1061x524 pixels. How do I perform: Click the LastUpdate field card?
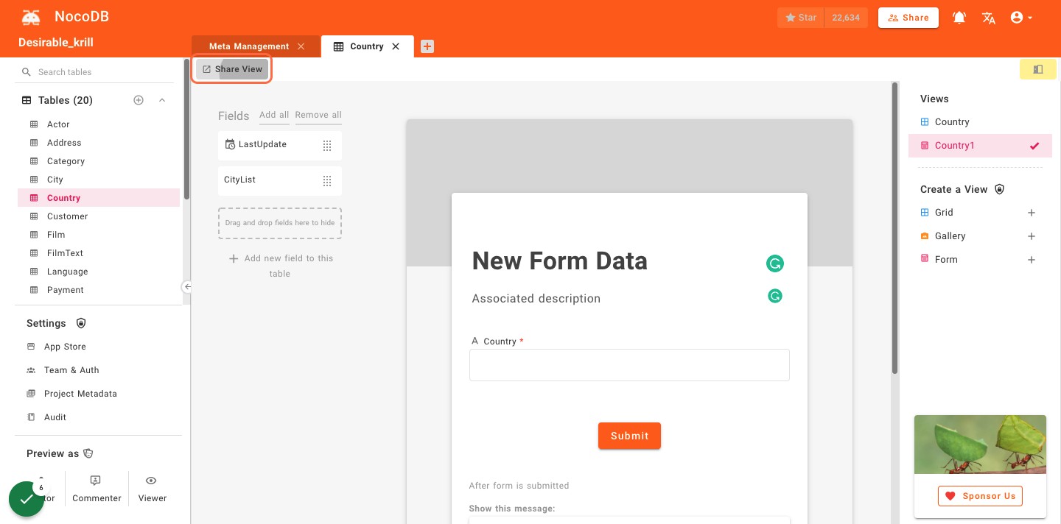280,145
